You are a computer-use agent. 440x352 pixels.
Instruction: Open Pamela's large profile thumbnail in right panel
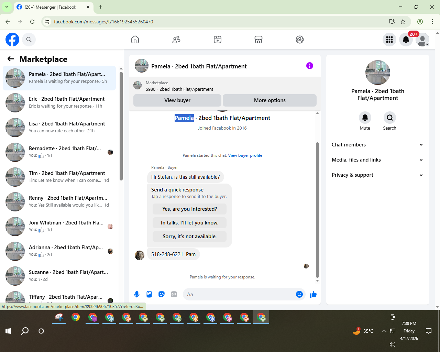(378, 73)
